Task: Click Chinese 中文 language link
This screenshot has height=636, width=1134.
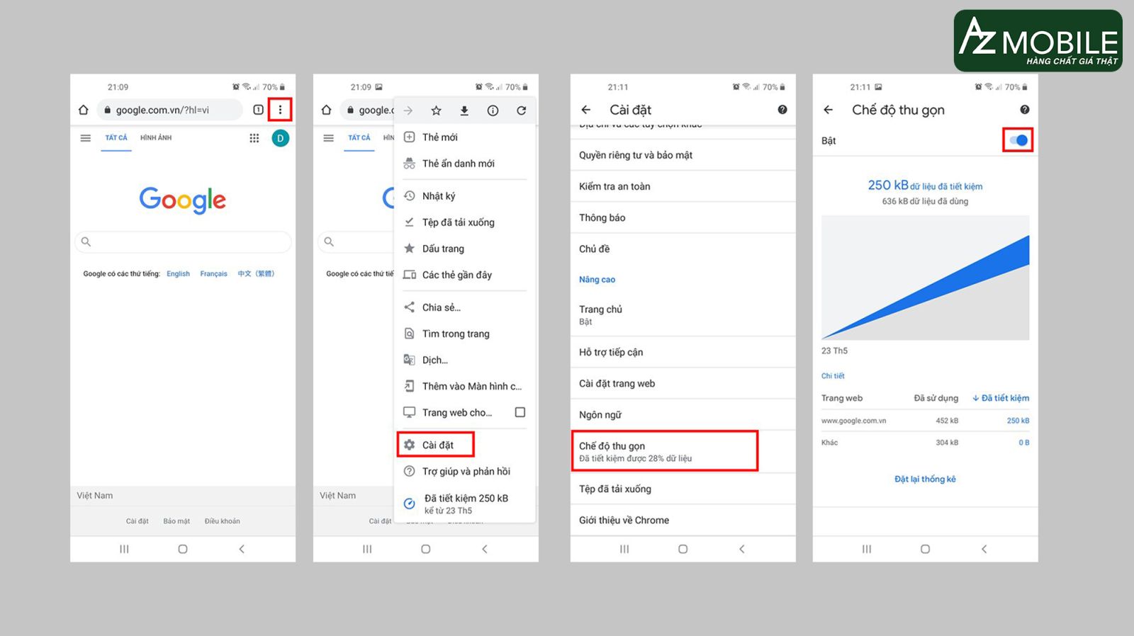Action: pyautogui.click(x=256, y=274)
